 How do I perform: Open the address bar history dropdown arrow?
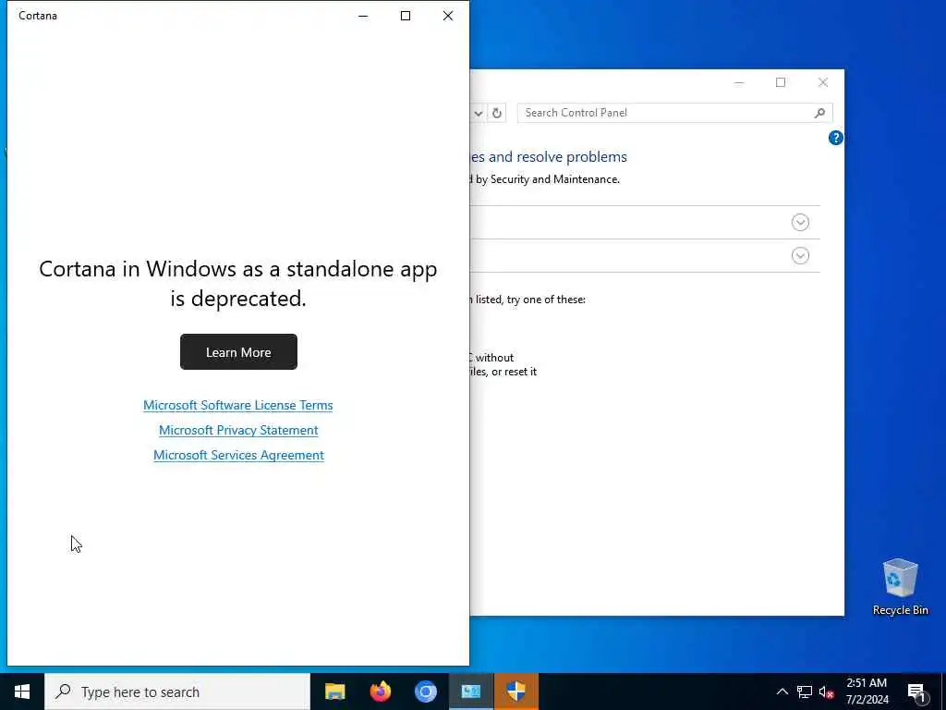(478, 113)
